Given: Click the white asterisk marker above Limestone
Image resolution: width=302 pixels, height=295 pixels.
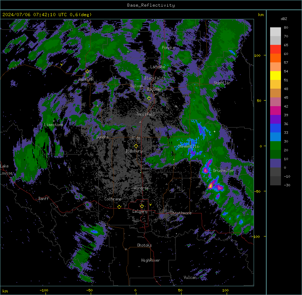Looking at the screenshot, I should 54,121.
